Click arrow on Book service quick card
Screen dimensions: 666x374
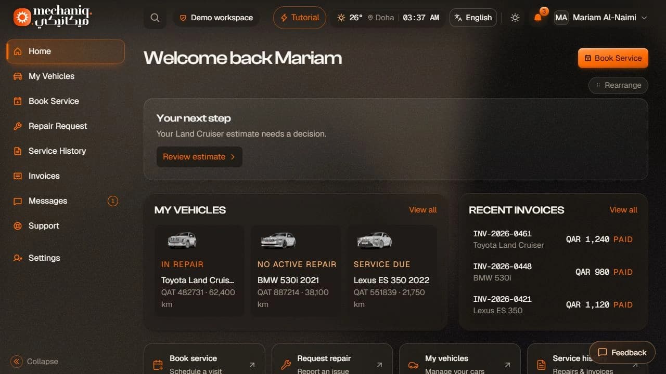[252, 365]
